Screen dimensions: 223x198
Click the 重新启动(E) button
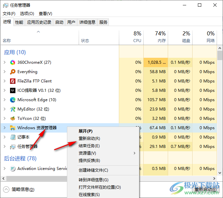pyautogui.click(x=205, y=190)
